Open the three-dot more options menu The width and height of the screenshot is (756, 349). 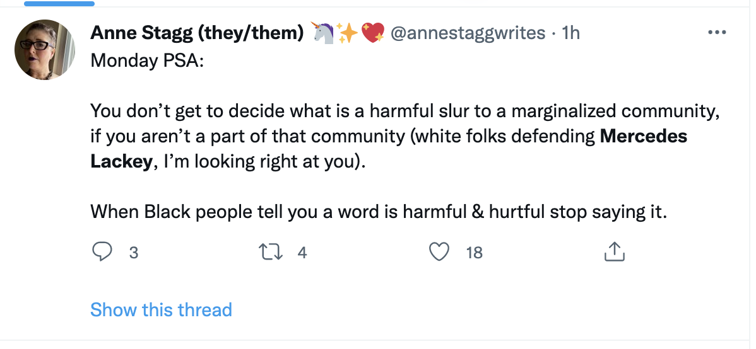point(718,33)
